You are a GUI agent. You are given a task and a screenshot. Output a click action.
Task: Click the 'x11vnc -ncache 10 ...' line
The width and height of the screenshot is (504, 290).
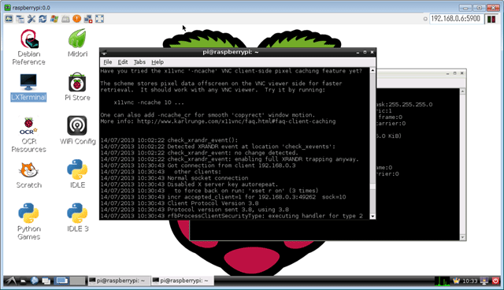pos(149,102)
